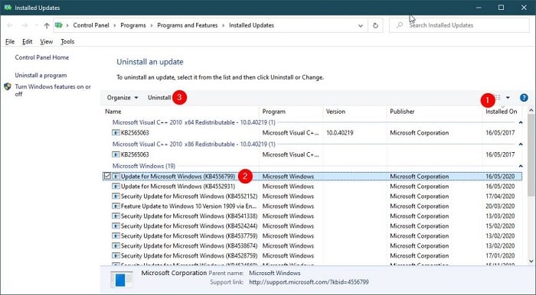Open the support.microsoft.com kbid=4556799 link
Viewport: 536px width, 295px height.
[309, 282]
